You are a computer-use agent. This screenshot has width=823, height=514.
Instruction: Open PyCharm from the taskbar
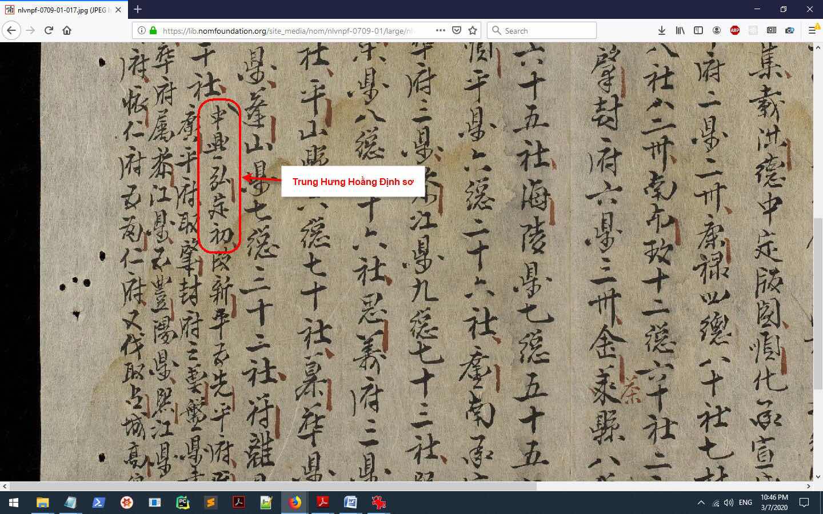tap(183, 503)
